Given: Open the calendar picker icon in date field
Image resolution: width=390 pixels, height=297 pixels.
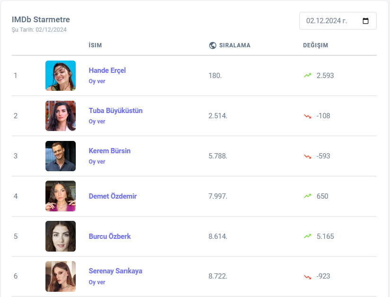Looking at the screenshot, I should click(x=365, y=21).
